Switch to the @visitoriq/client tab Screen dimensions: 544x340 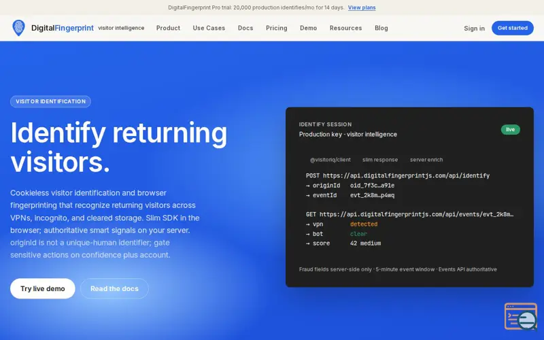(330, 160)
